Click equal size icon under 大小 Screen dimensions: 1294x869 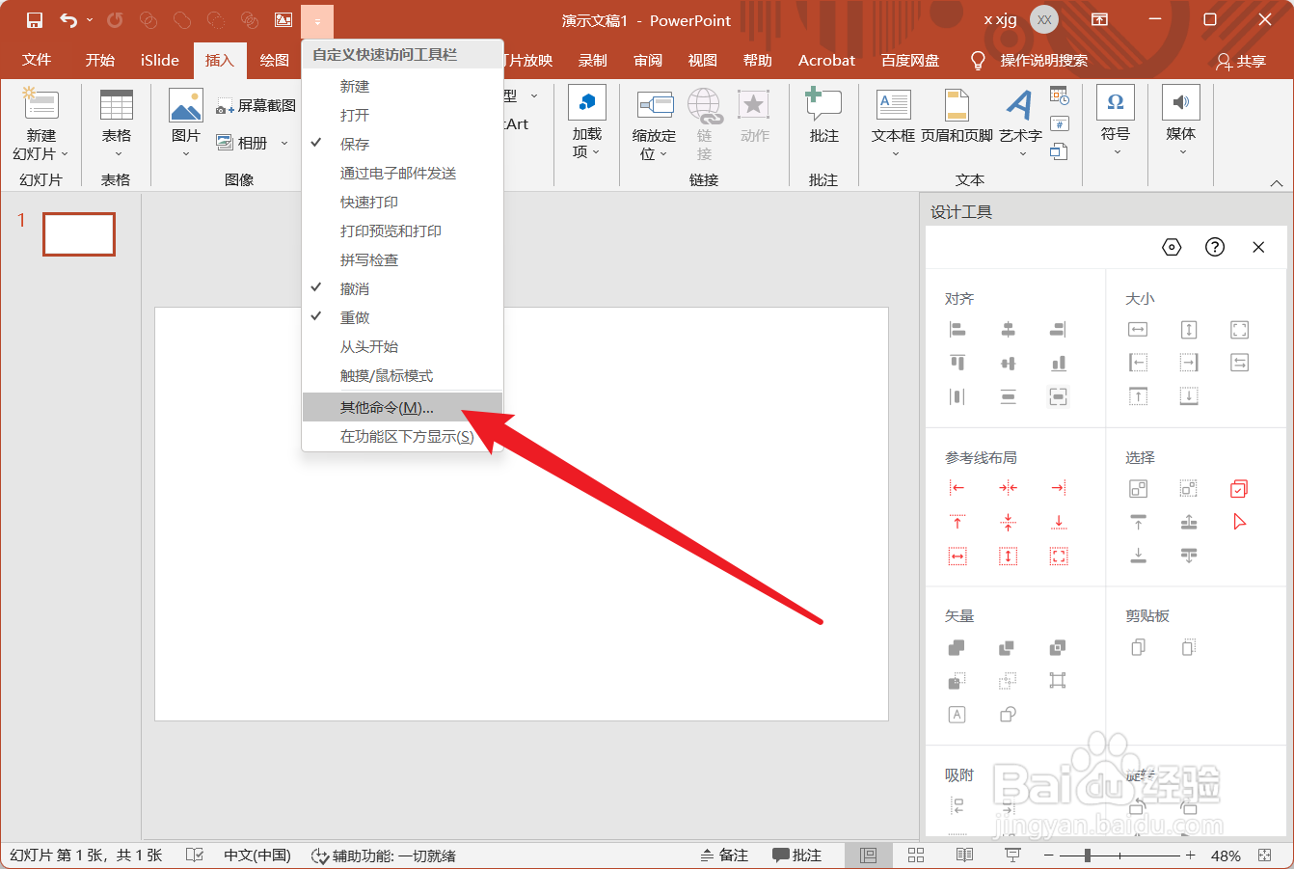[x=1240, y=330]
